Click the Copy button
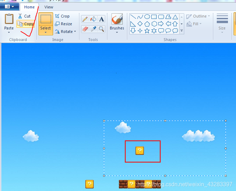The height and width of the screenshot is (191, 236). coord(26,24)
